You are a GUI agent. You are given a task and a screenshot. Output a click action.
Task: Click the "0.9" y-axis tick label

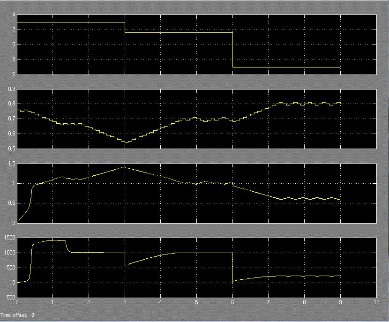[x=12, y=89]
